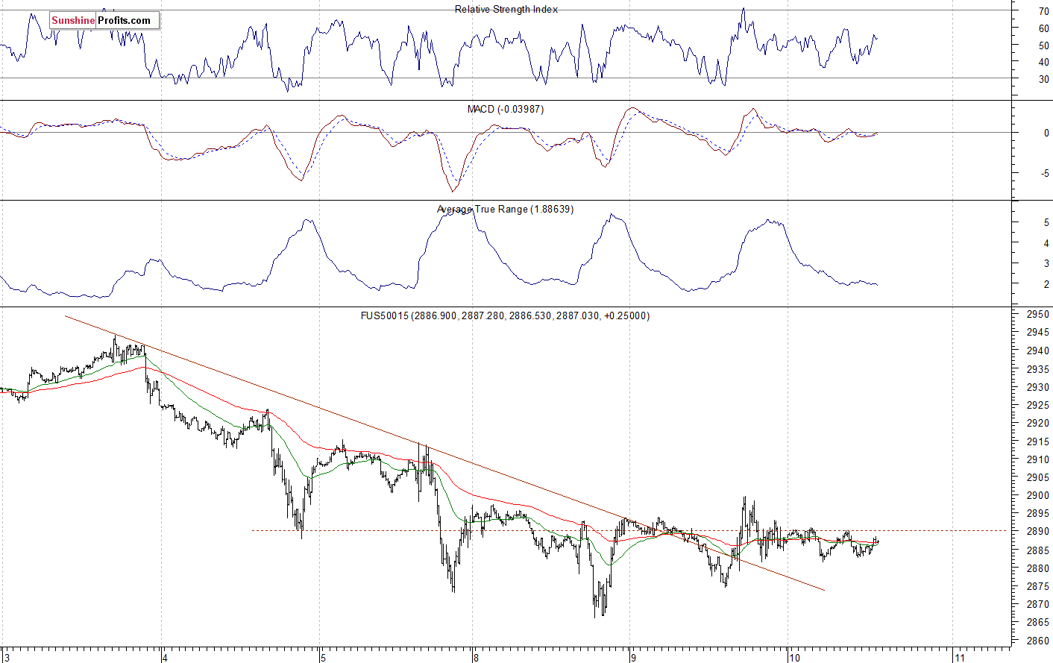Click MACD axis value 0
This screenshot has height=663, width=1053.
click(1046, 133)
